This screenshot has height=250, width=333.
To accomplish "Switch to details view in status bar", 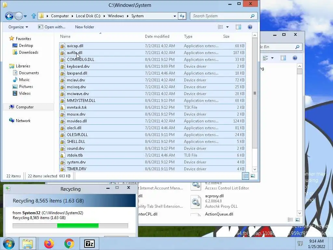I will click(x=246, y=176).
